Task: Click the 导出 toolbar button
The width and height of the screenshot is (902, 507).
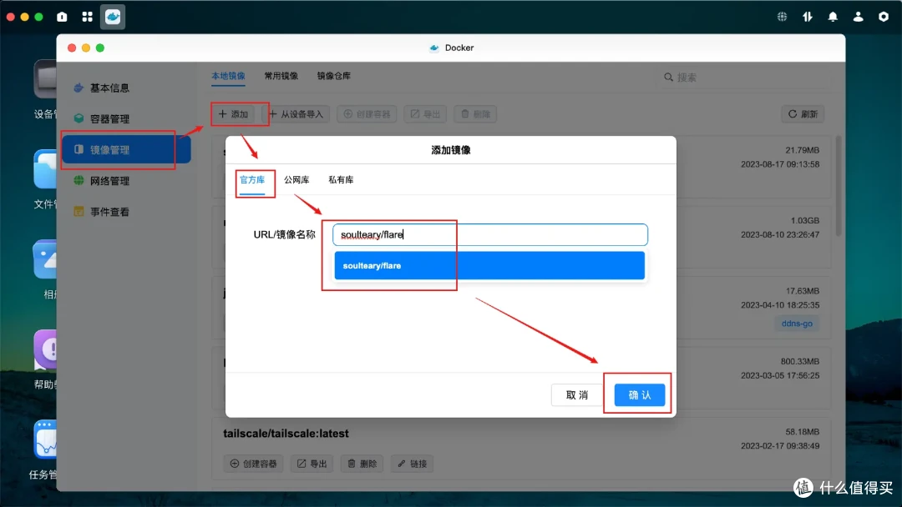Action: click(426, 113)
